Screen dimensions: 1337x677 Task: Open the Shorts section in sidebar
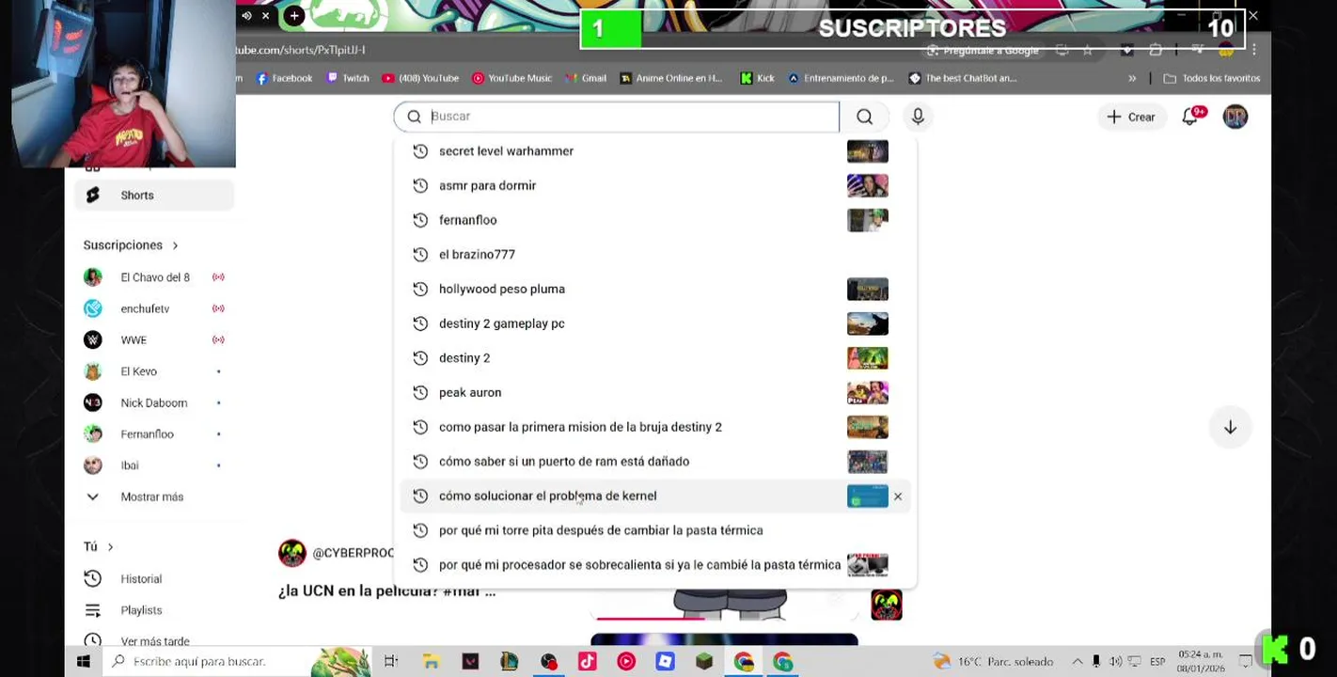(x=153, y=195)
